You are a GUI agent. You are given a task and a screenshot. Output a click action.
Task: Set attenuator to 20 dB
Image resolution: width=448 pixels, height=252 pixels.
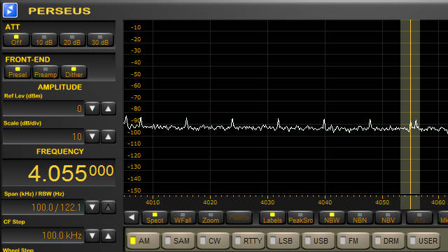point(72,40)
